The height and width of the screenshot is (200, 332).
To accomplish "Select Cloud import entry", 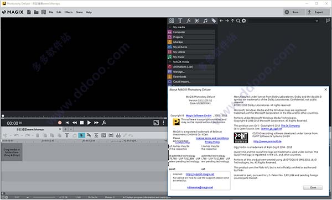I will pyautogui.click(x=191, y=82).
